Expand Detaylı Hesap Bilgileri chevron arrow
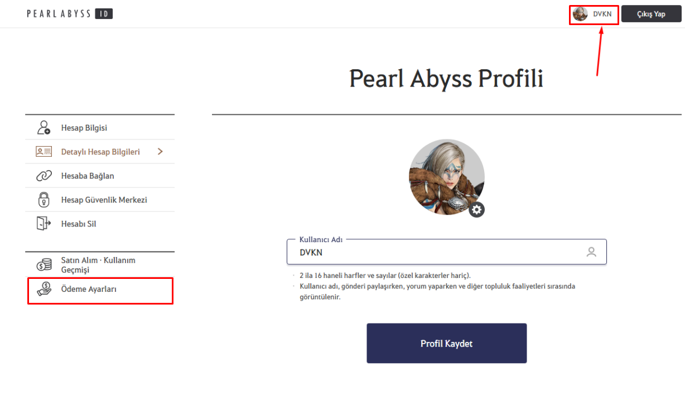This screenshot has width=685, height=420. [x=160, y=151]
